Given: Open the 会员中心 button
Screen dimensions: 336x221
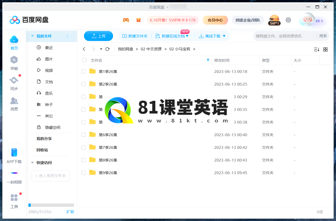Looking at the screenshot, I should (215, 20).
